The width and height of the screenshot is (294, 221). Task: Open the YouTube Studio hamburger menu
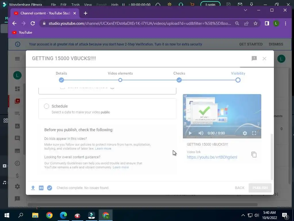pos(18,59)
